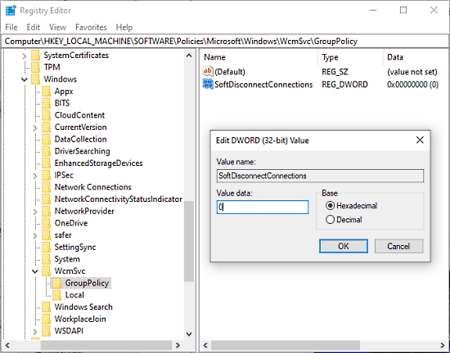Viewport: 450px width, 353px height.
Task: Select the TPM folder icon
Action: coord(35,67)
